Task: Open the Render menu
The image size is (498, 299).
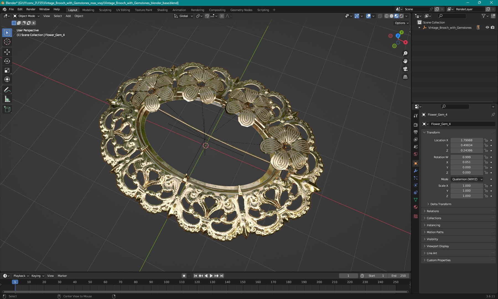Action: pos(31,9)
